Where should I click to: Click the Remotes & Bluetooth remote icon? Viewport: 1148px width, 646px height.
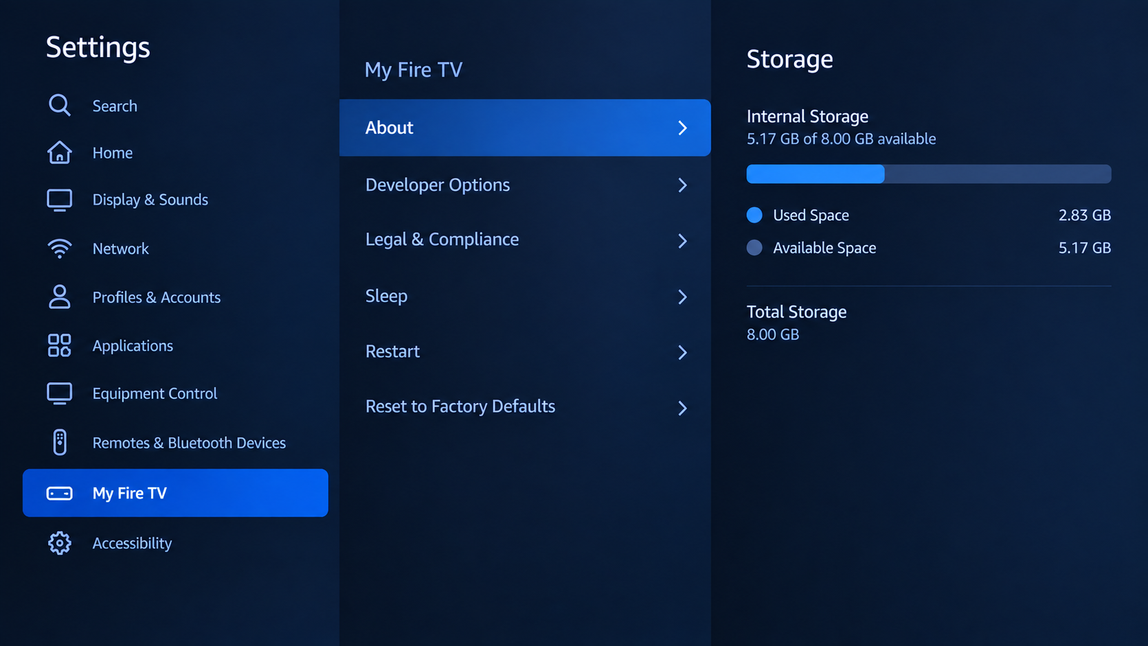60,442
